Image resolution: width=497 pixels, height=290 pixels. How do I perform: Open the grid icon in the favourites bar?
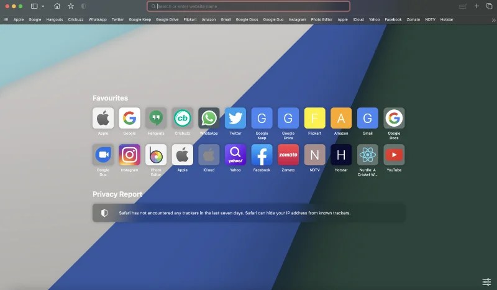tap(6, 19)
